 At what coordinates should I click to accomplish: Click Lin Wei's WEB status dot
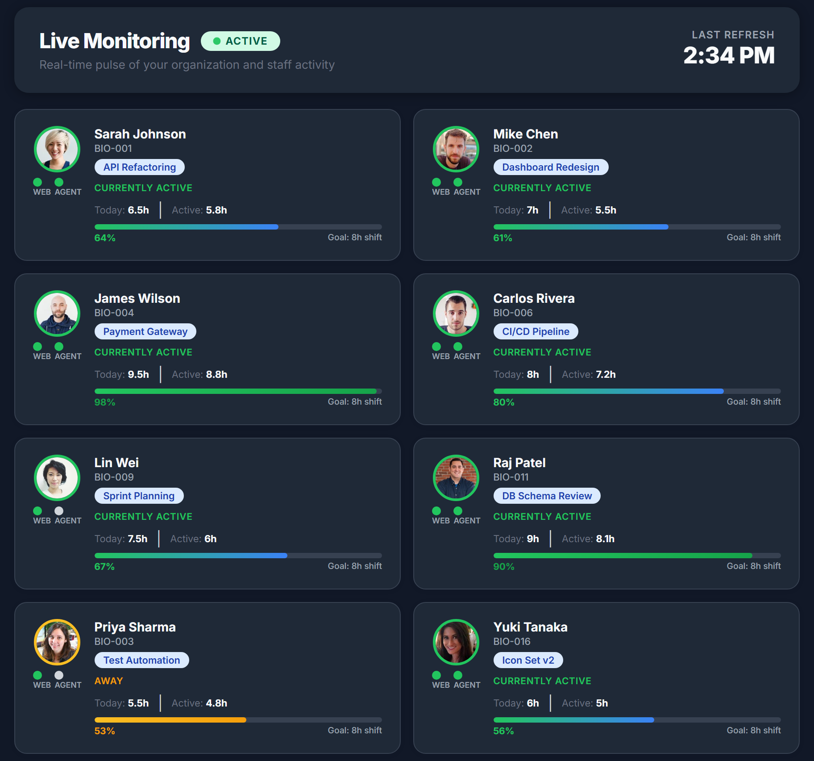pyautogui.click(x=37, y=511)
